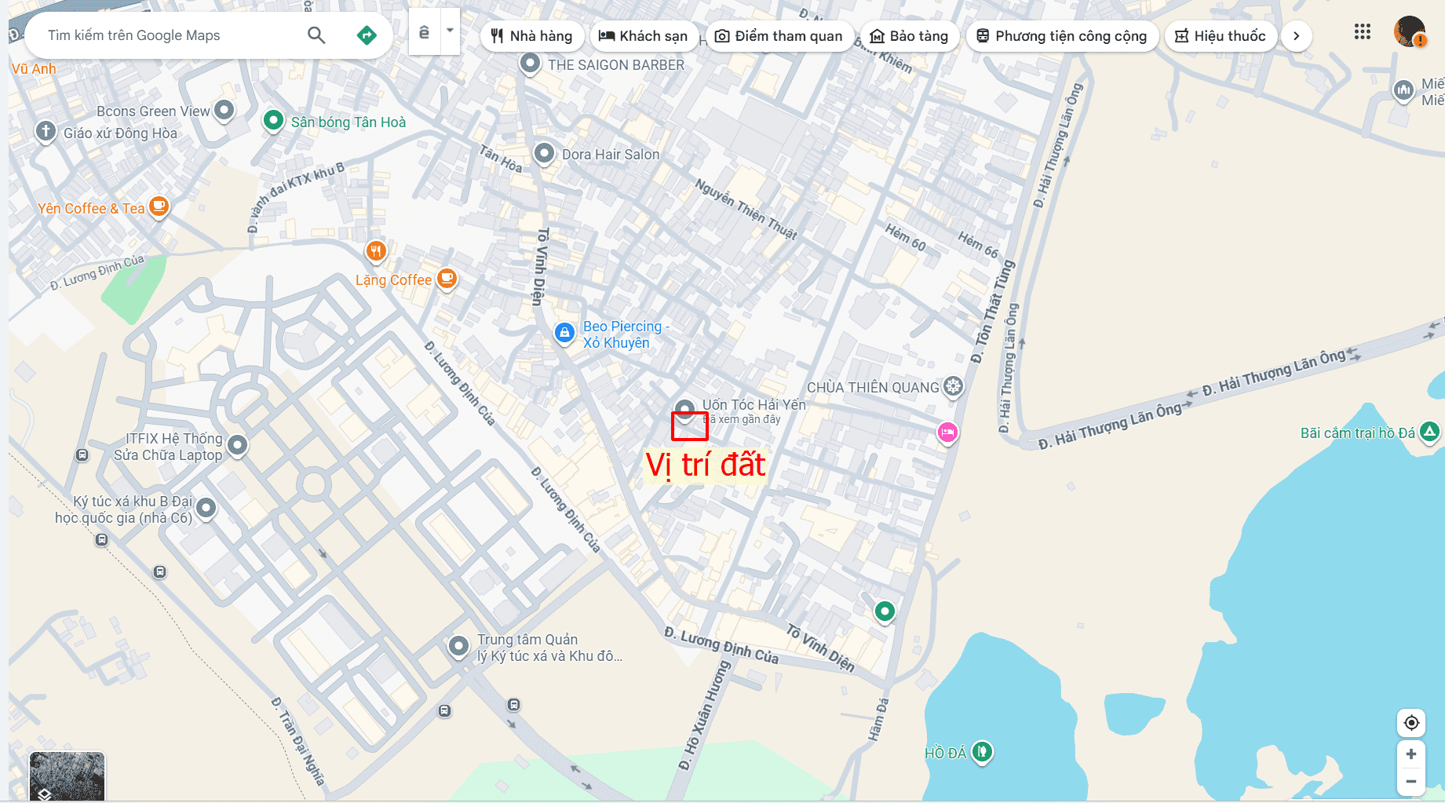Zoom out with the minus button
Viewport: 1445px width, 803px height.
tap(1411, 781)
